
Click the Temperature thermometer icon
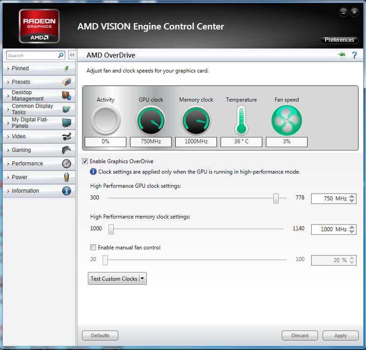pos(241,121)
